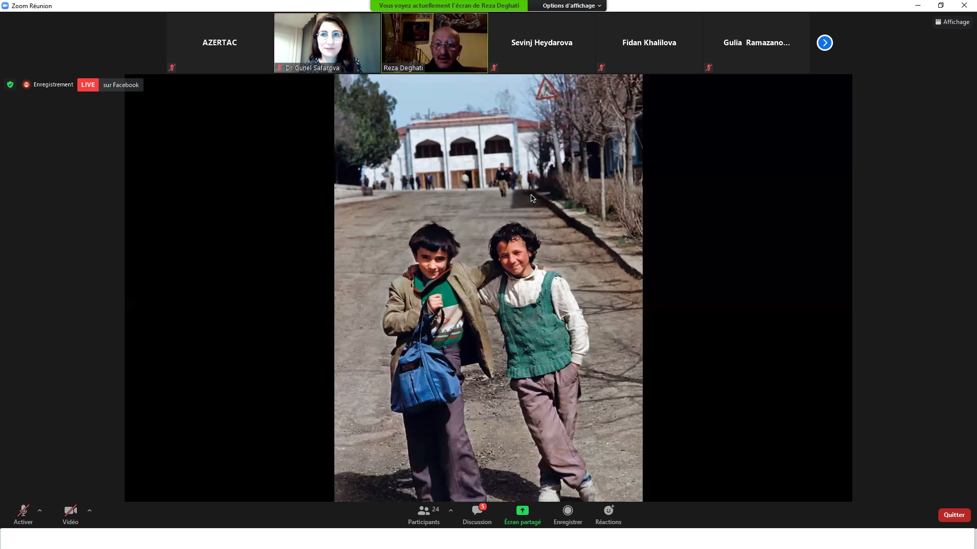Screen dimensions: 977x549
Task: Click the LIVE badge
Action: coord(88,85)
